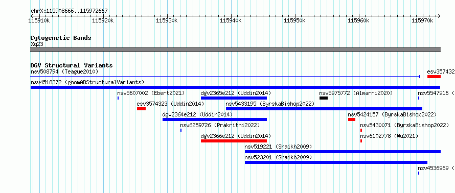The width and height of the screenshot is (455, 193).
Task: Click the gray Xq23 cytogenetic band bar
Action: click(235, 50)
